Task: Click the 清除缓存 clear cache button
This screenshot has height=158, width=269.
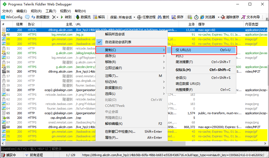Action: point(230,17)
